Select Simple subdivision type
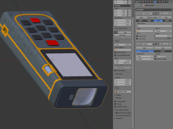The image size is (173, 129). click(163, 51)
